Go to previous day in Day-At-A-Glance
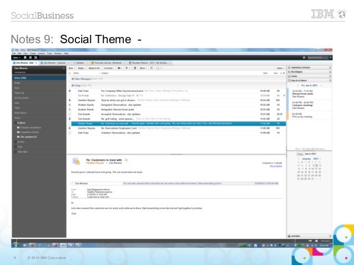Viewport: 354px width, 265px height. click(x=297, y=86)
